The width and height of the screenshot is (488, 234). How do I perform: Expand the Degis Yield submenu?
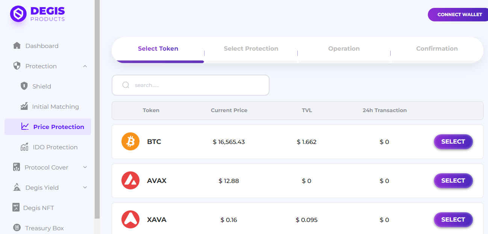coord(85,187)
